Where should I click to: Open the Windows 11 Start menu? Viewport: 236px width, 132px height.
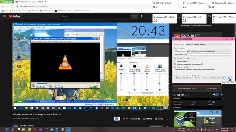coord(7,129)
